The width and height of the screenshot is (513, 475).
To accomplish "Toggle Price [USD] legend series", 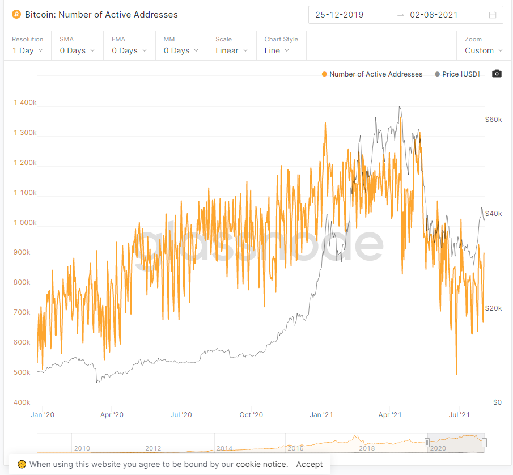I will pos(457,74).
